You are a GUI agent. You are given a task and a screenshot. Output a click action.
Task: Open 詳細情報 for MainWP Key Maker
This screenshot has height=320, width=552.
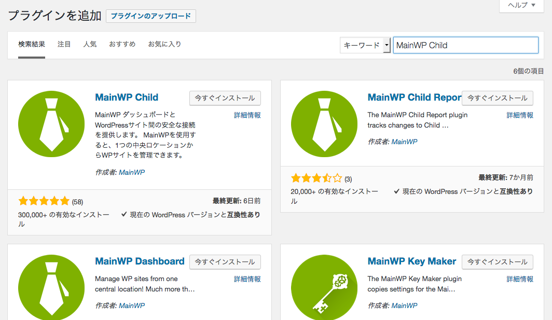click(x=520, y=279)
